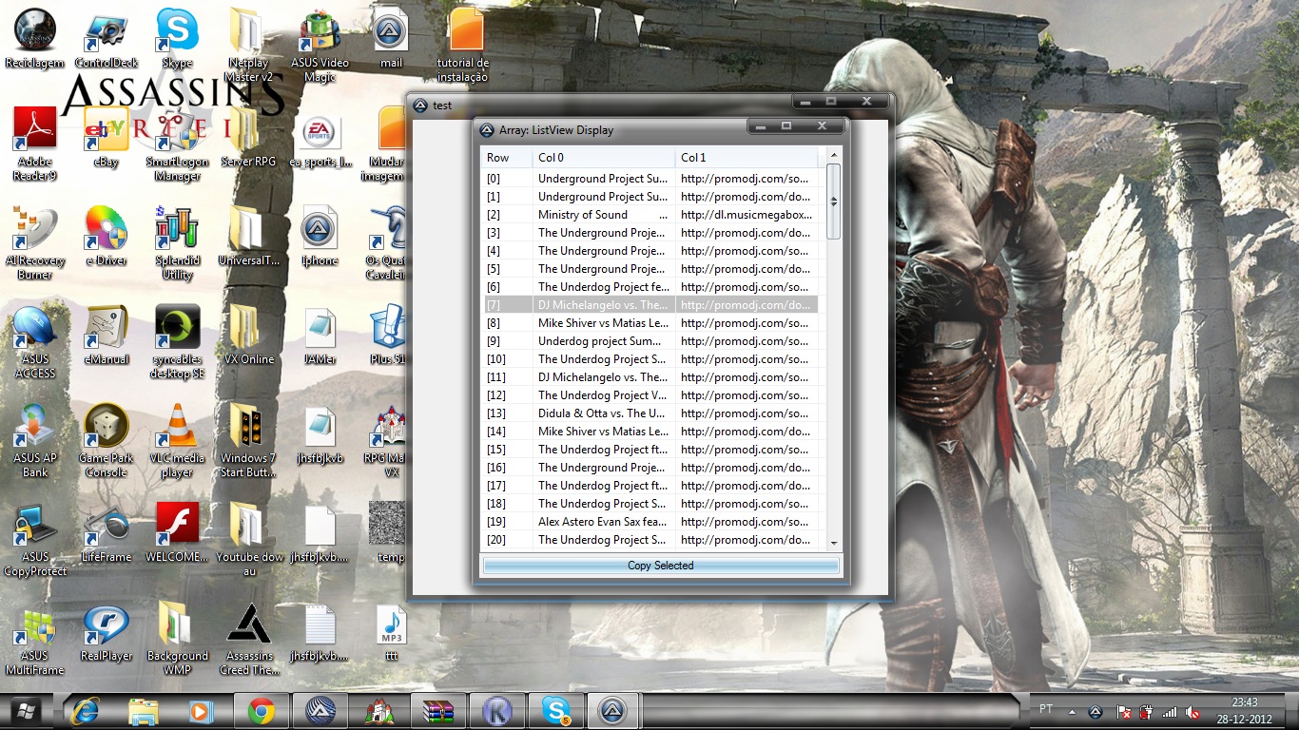The height and width of the screenshot is (730, 1299).
Task: Select the eBay desktop shortcut
Action: (106, 137)
